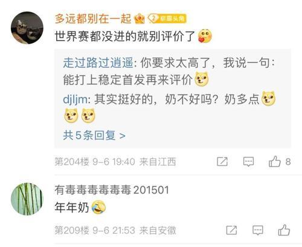
Task: Select the comment 世界赛都没进的就别评价了
Action: coord(124,36)
